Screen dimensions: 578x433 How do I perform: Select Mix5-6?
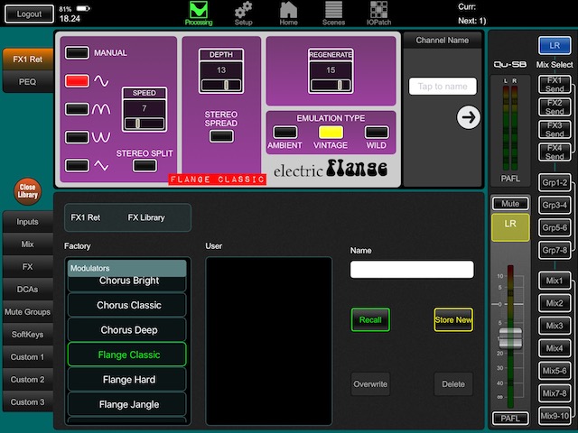pos(555,371)
